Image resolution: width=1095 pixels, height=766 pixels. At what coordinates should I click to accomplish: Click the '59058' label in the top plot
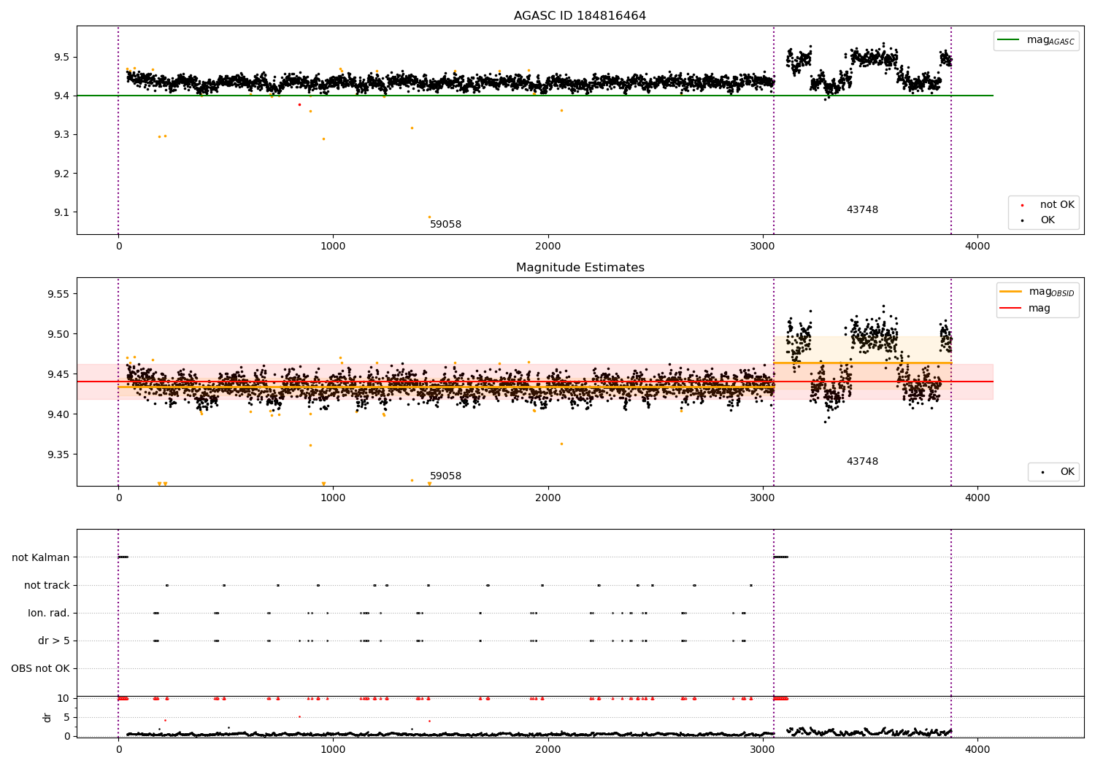[445, 225]
